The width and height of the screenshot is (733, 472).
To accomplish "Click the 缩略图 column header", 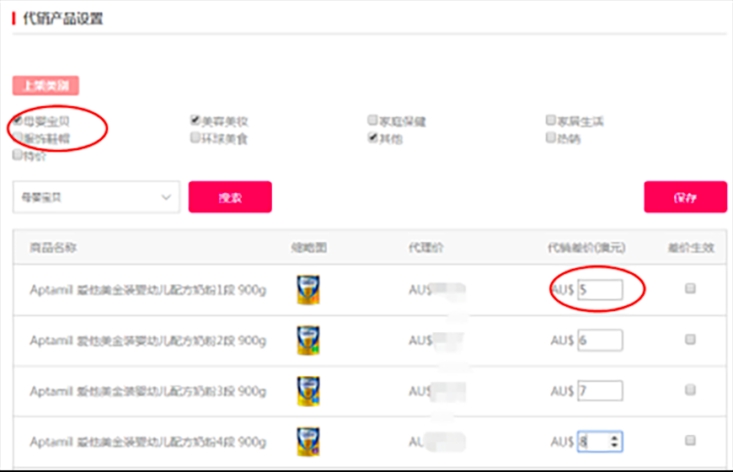I will (308, 248).
